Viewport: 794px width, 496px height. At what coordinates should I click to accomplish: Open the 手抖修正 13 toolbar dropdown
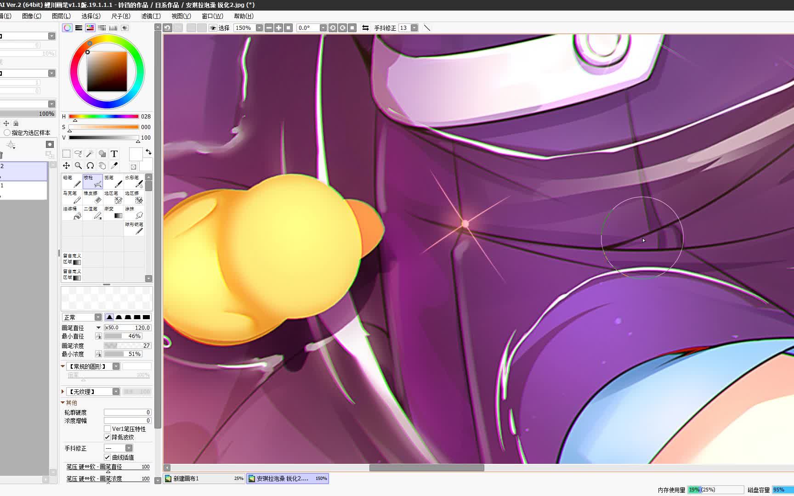coord(414,28)
